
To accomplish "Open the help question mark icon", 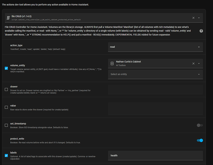I will click(201, 31).
